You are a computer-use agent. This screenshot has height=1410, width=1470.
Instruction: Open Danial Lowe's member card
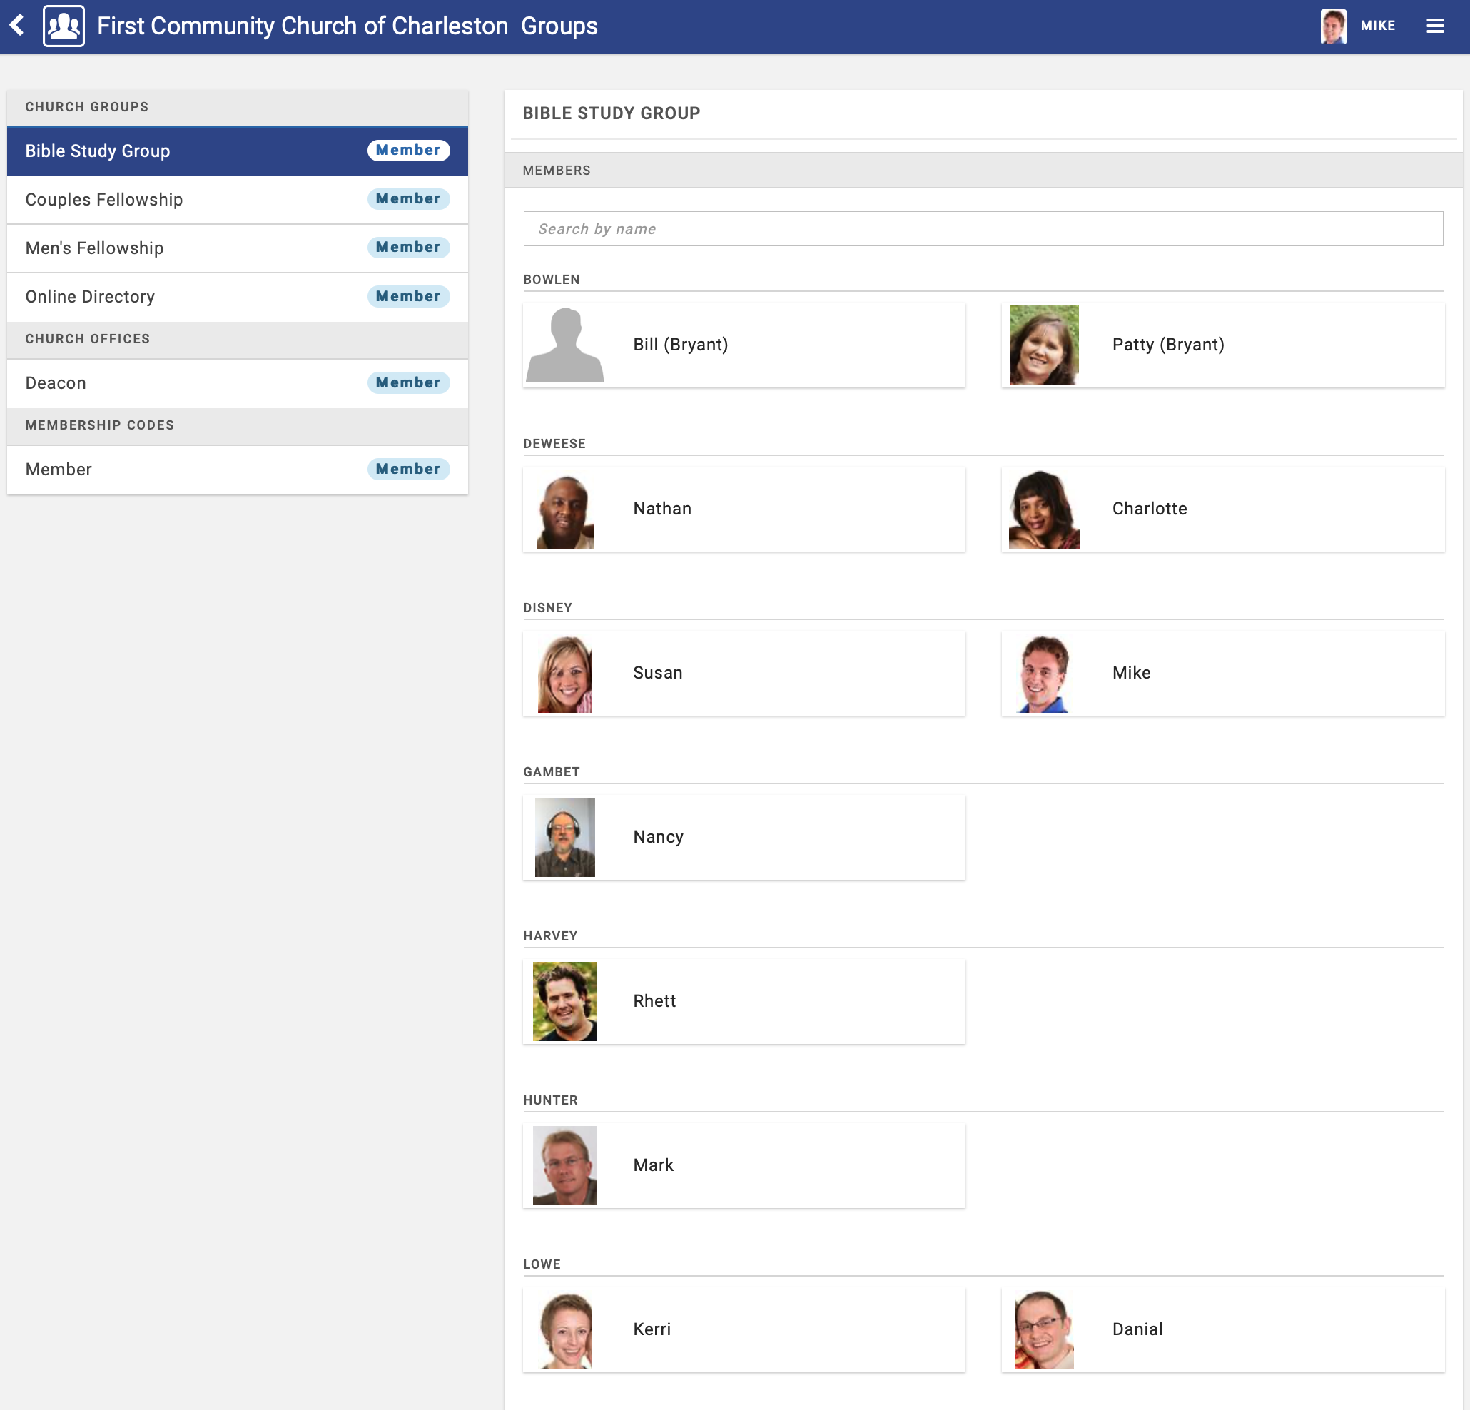(x=1222, y=1330)
